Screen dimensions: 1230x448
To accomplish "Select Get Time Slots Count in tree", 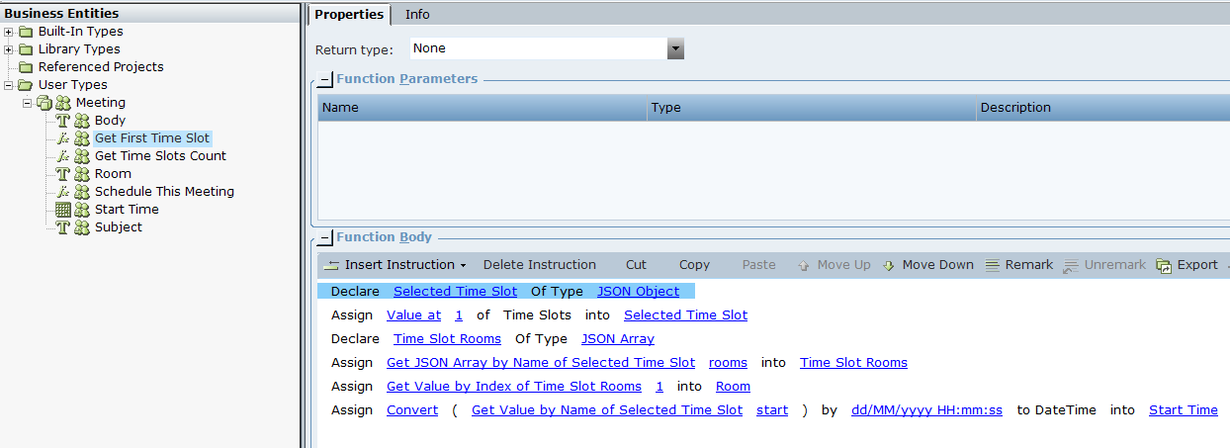I will (x=160, y=156).
